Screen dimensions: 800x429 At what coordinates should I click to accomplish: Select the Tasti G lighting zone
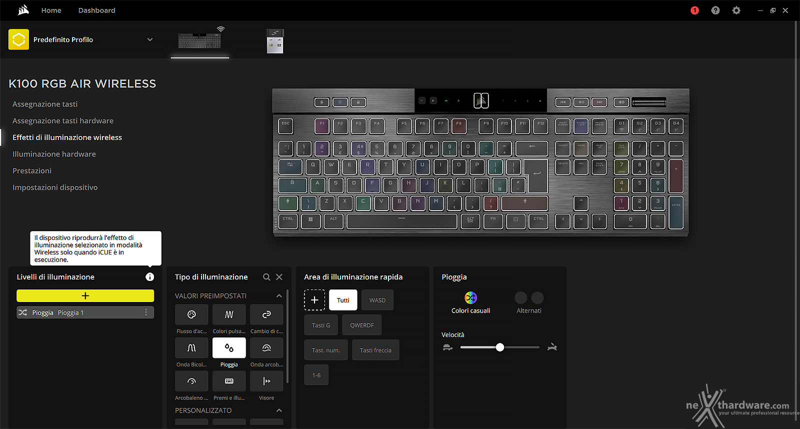[321, 325]
